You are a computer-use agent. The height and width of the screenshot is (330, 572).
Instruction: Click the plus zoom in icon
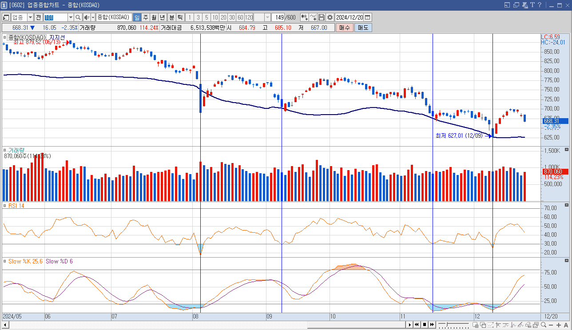pos(558,325)
